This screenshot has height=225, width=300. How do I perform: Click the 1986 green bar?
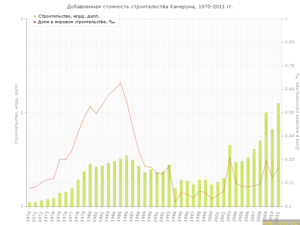pyautogui.click(x=127, y=181)
